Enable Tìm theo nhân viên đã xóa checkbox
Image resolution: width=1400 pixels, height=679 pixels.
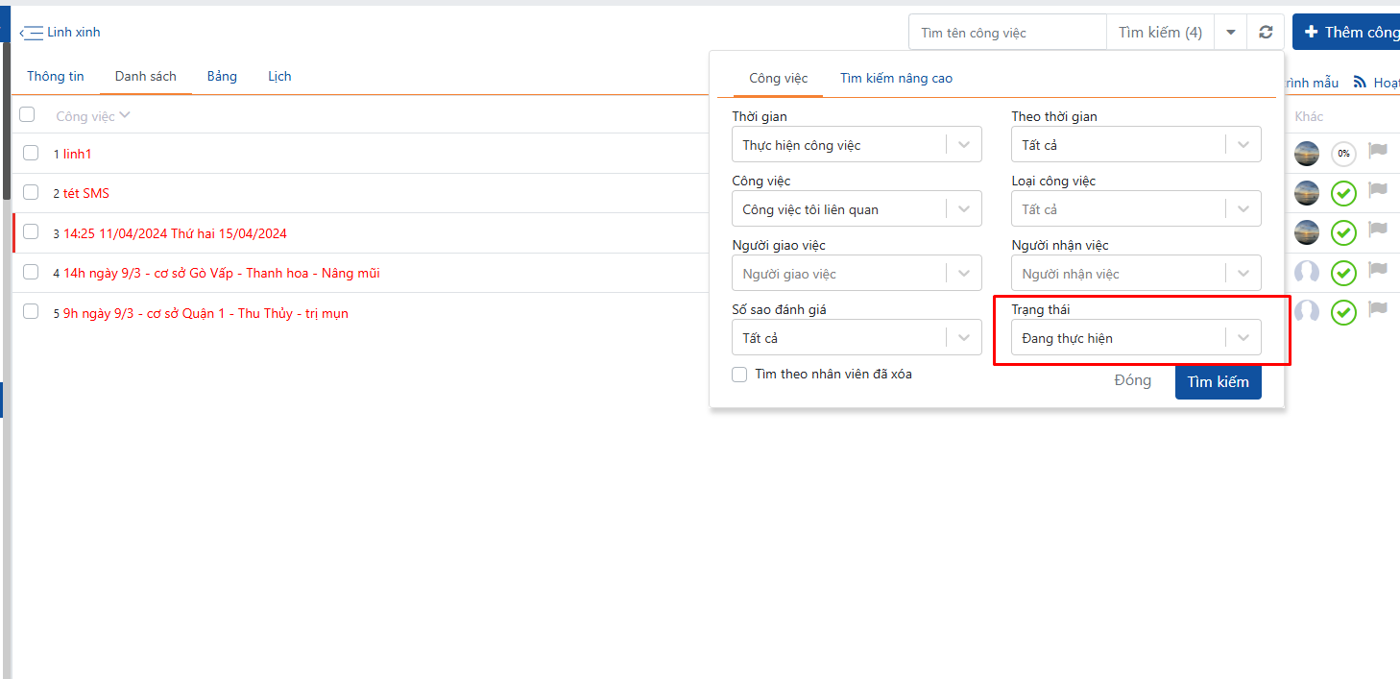(739, 375)
